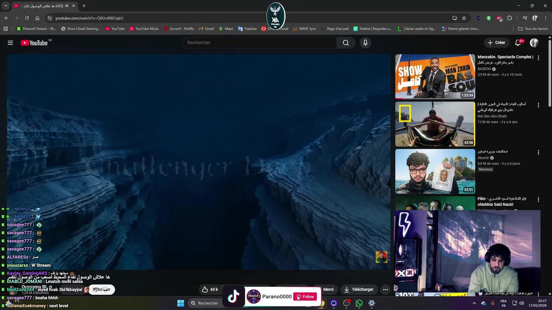
Task: Open the Manzakin Spectacle Complet video thumbnail
Action: click(435, 77)
